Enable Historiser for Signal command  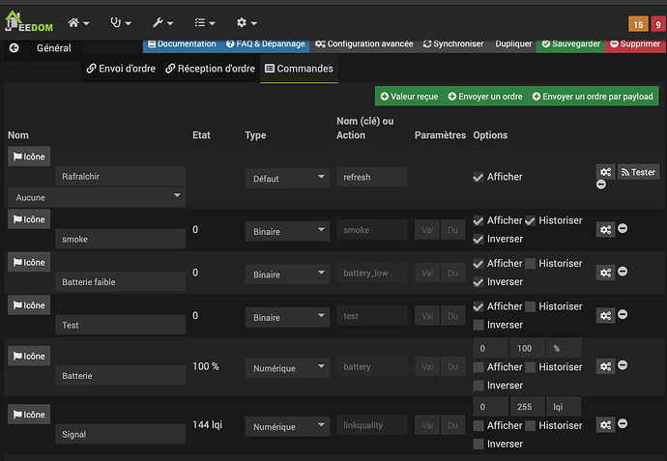(530, 425)
